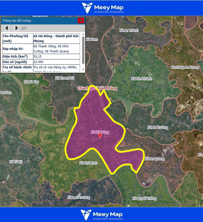Select Xã An Trường region label
203x222 pixels.
(x=158, y=127)
